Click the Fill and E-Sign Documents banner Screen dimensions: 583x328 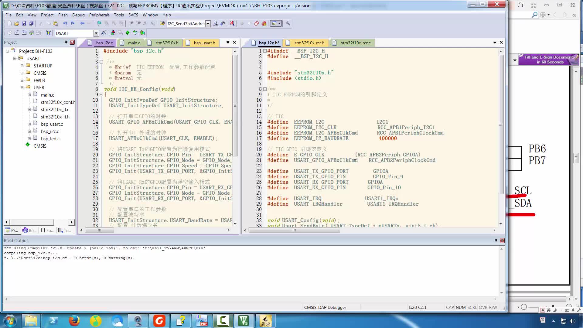pyautogui.click(x=549, y=60)
